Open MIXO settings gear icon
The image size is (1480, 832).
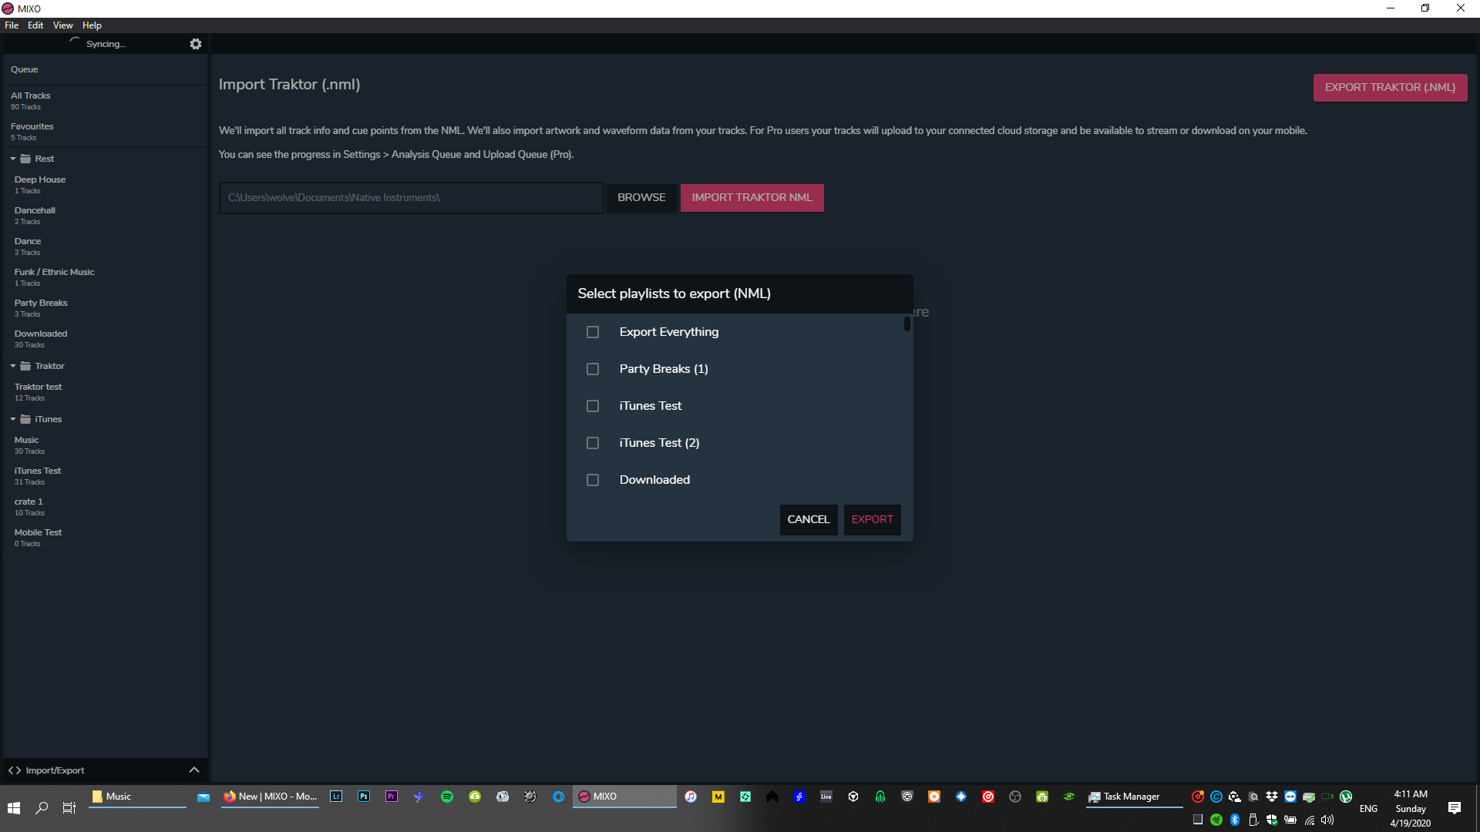[x=196, y=44]
